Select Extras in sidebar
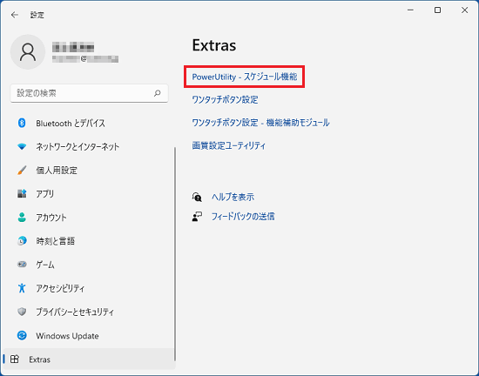Image resolution: width=479 pixels, height=376 pixels. tap(88, 359)
